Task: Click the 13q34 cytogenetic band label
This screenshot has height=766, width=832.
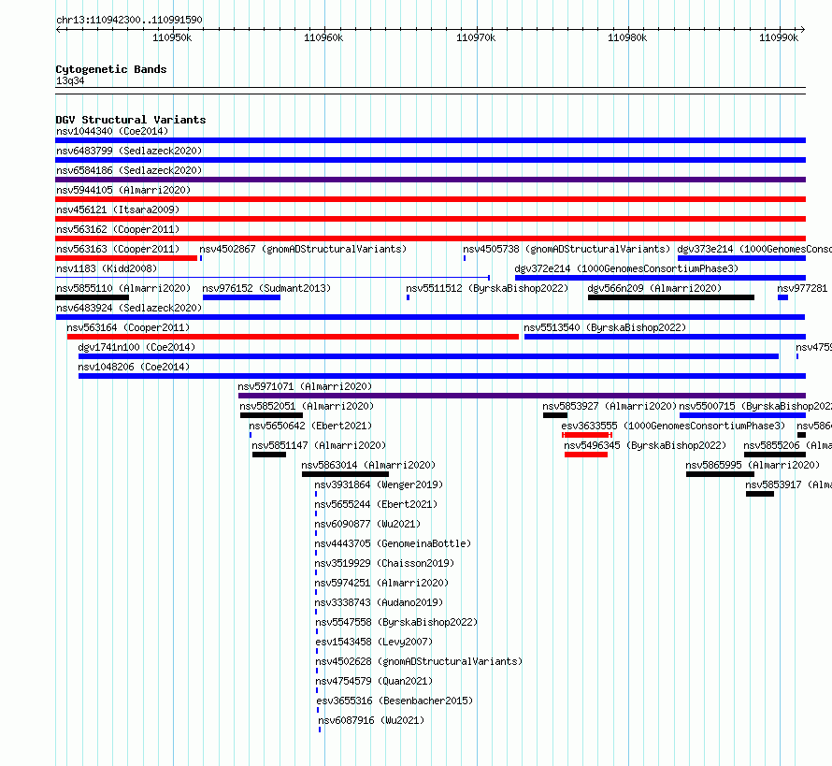Action: coord(70,80)
